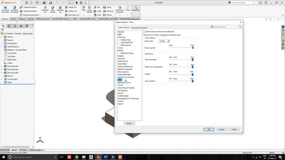
Task: Select the Intersect tool
Action: pyautogui.click(x=108, y=11)
